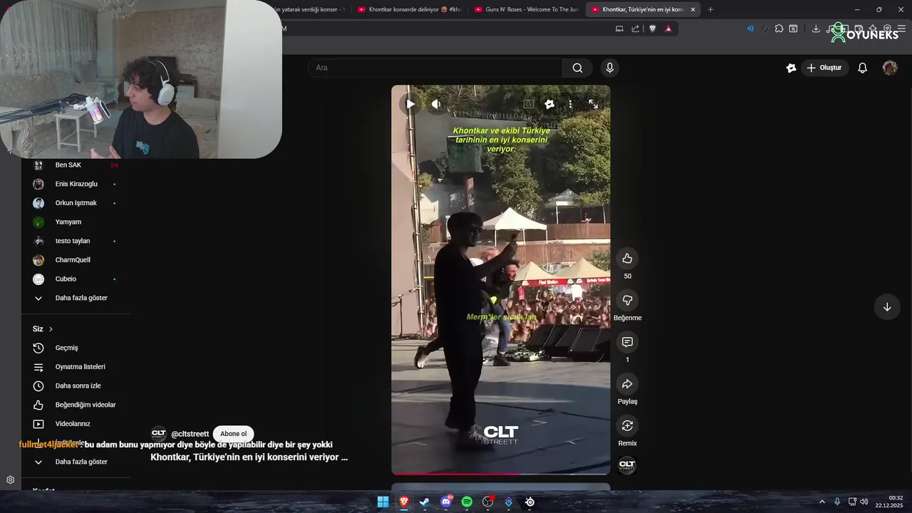The height and width of the screenshot is (513, 912).
Task: Open Steam from the taskbar
Action: pos(425,502)
